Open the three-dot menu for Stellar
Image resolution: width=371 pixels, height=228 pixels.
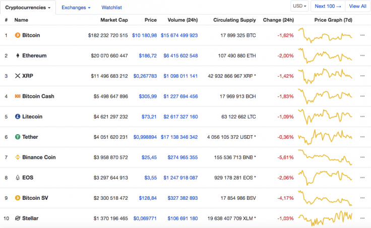click(362, 218)
